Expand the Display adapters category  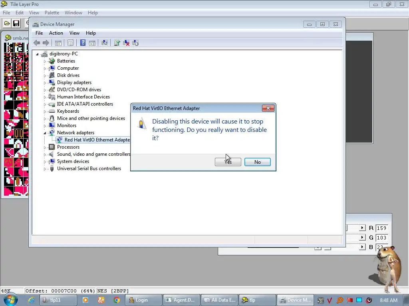[x=45, y=83]
